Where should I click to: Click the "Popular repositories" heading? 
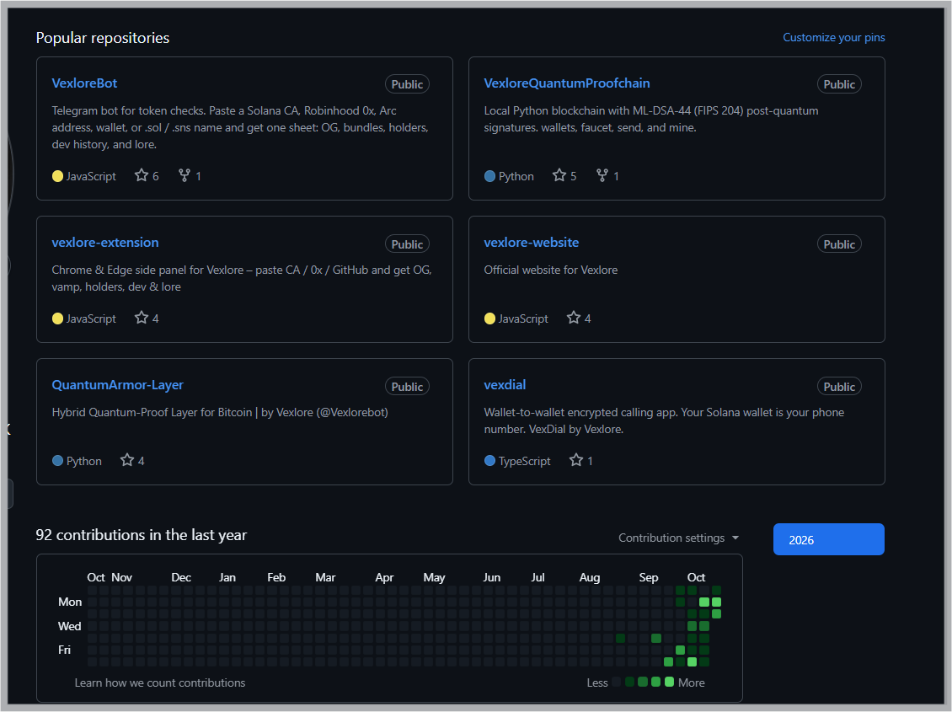(103, 38)
